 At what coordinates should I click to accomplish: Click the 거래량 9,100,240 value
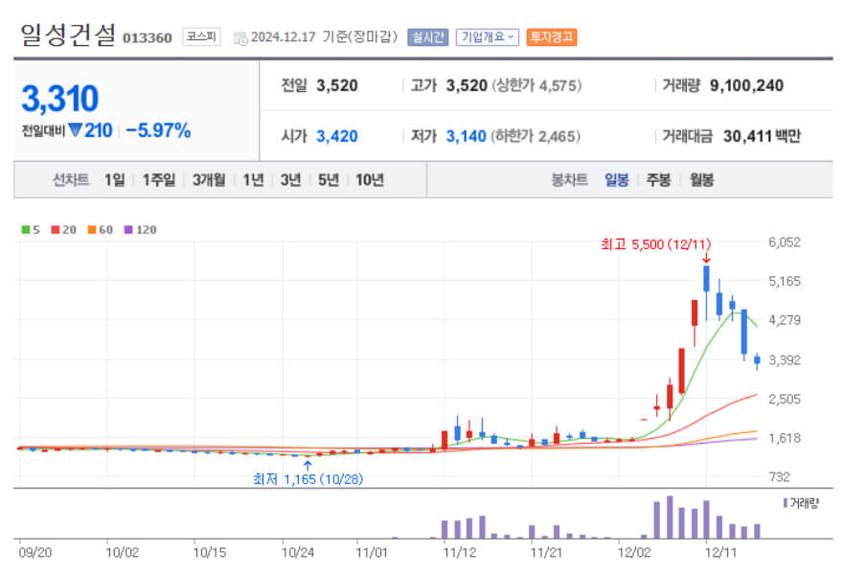point(746,85)
